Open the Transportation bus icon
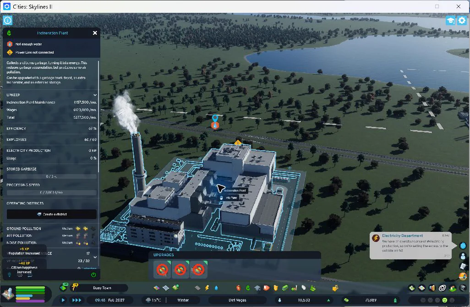This screenshot has width=470, height=307. coord(285,288)
